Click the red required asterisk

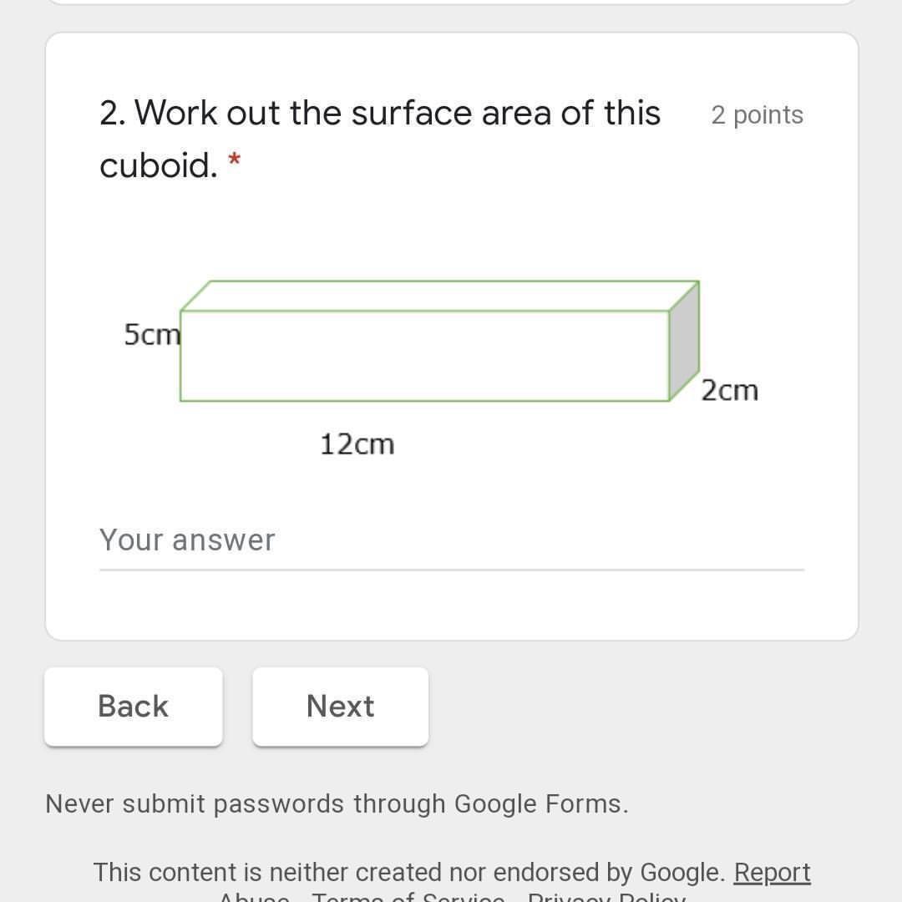click(235, 160)
